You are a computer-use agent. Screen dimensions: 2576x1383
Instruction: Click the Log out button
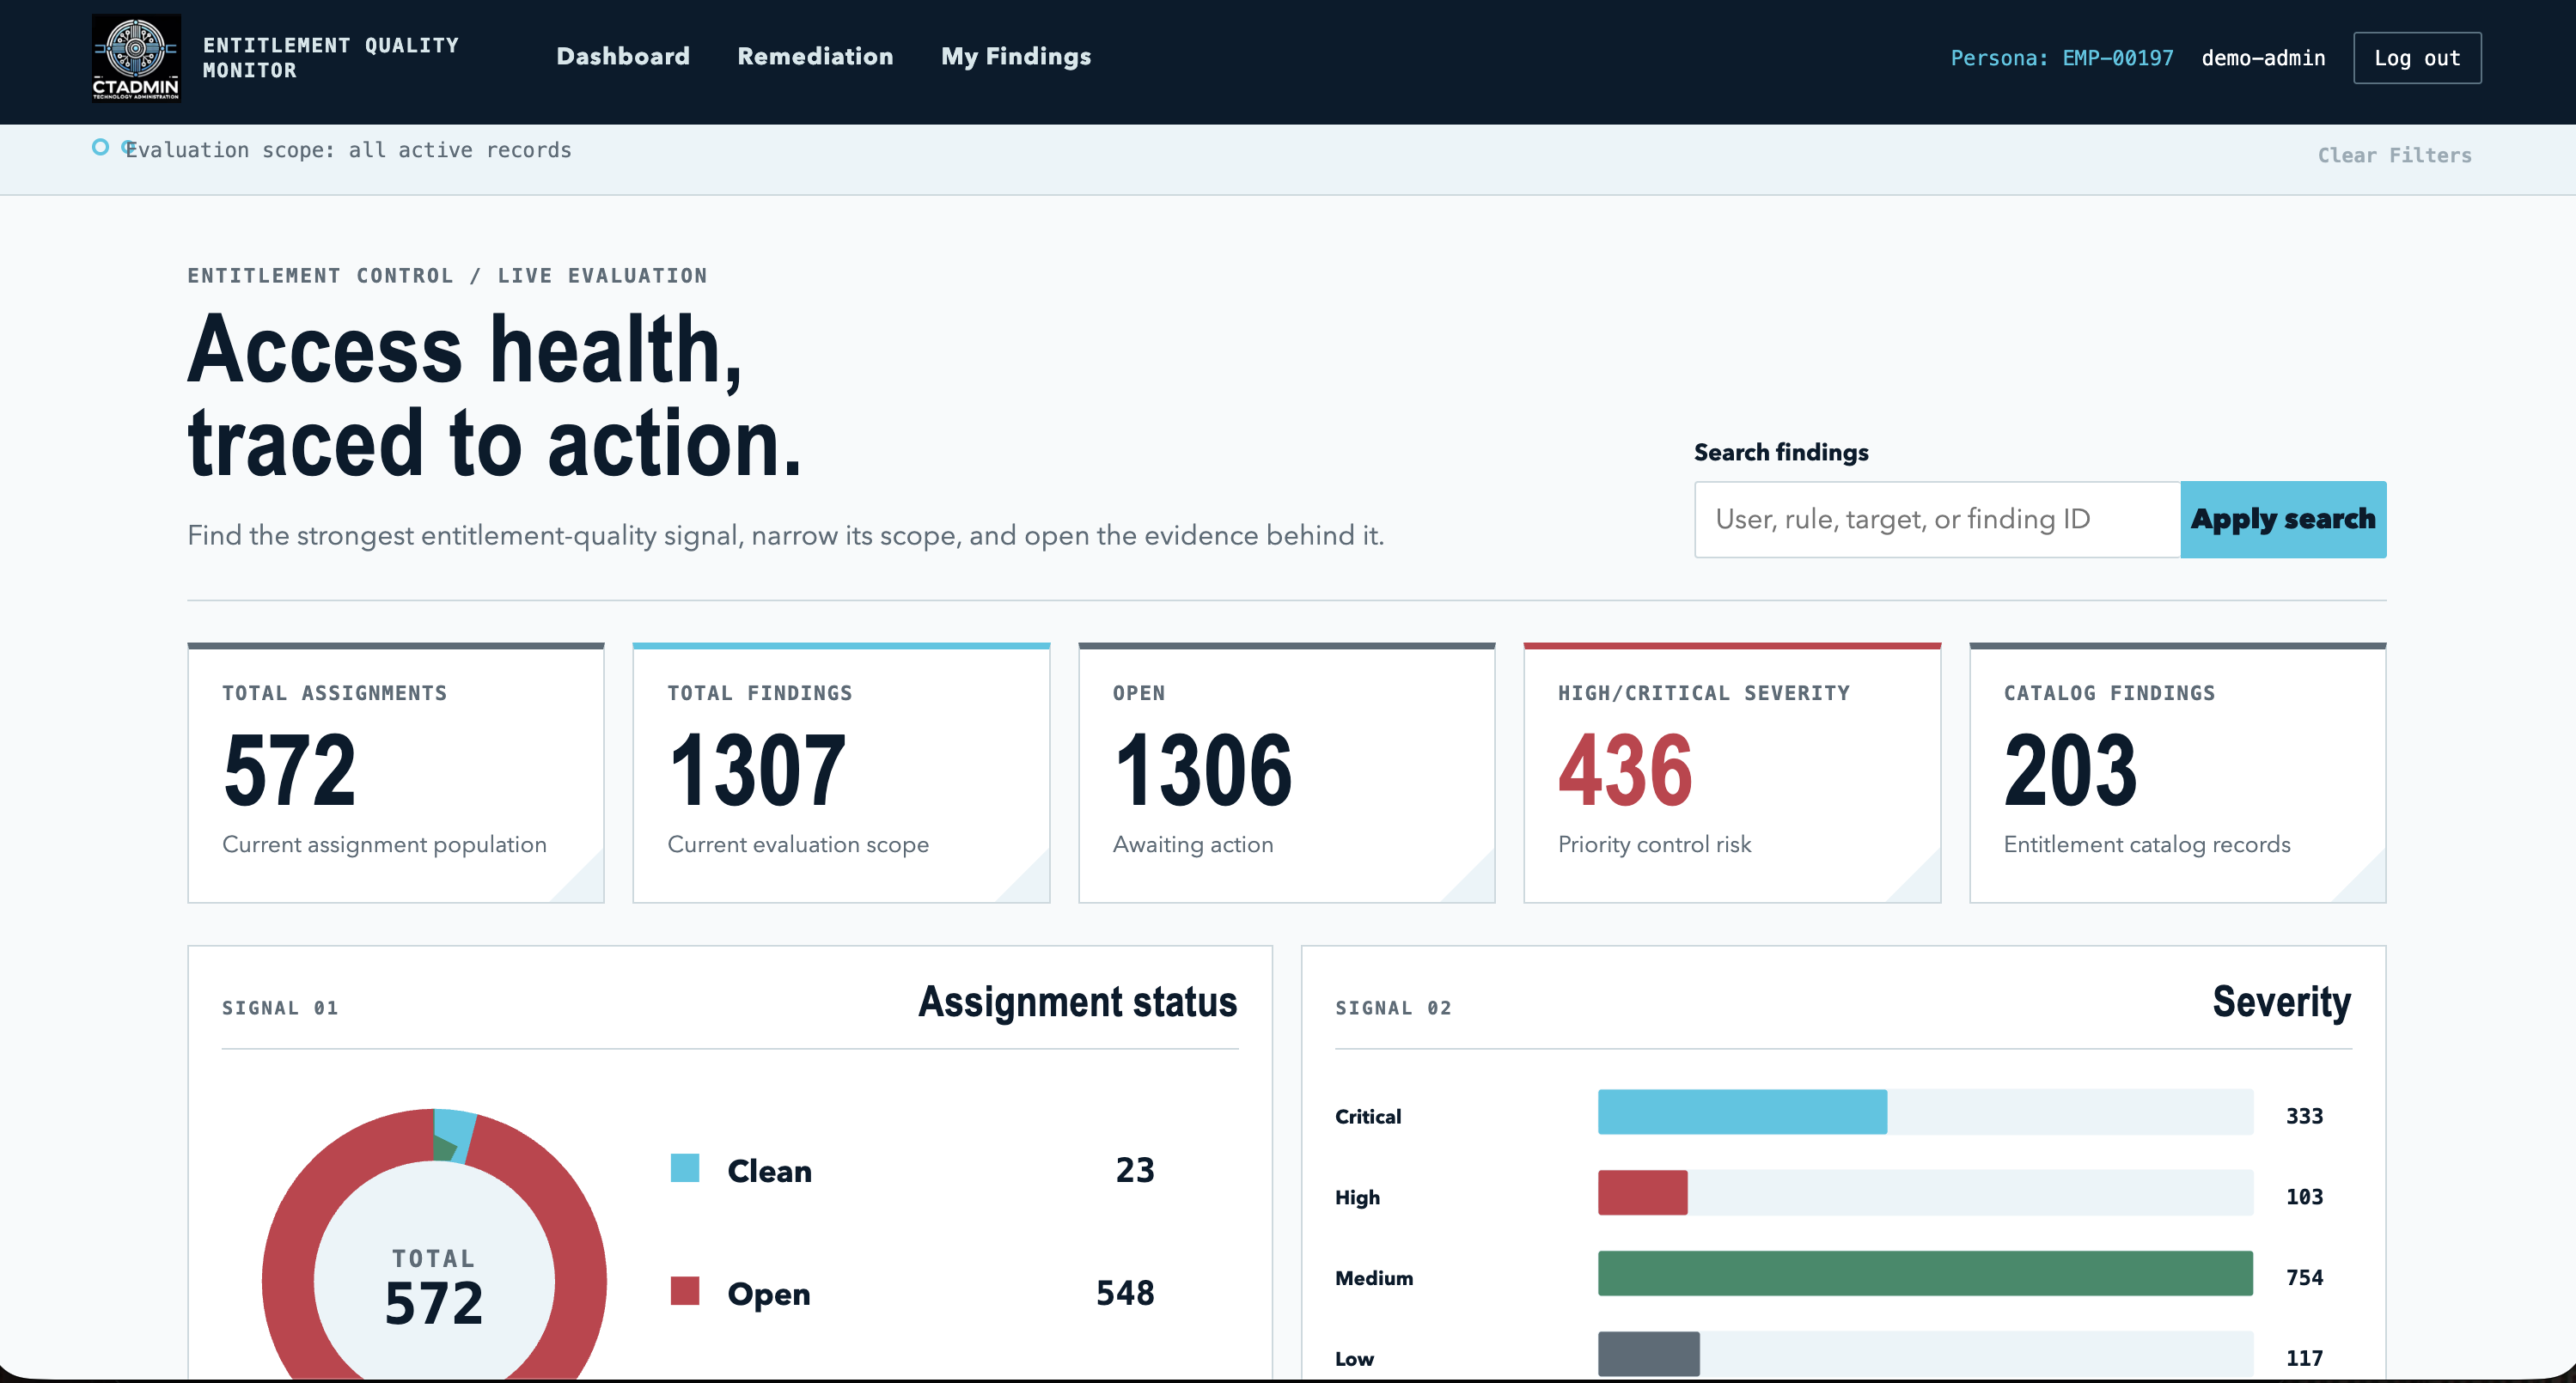point(2417,58)
